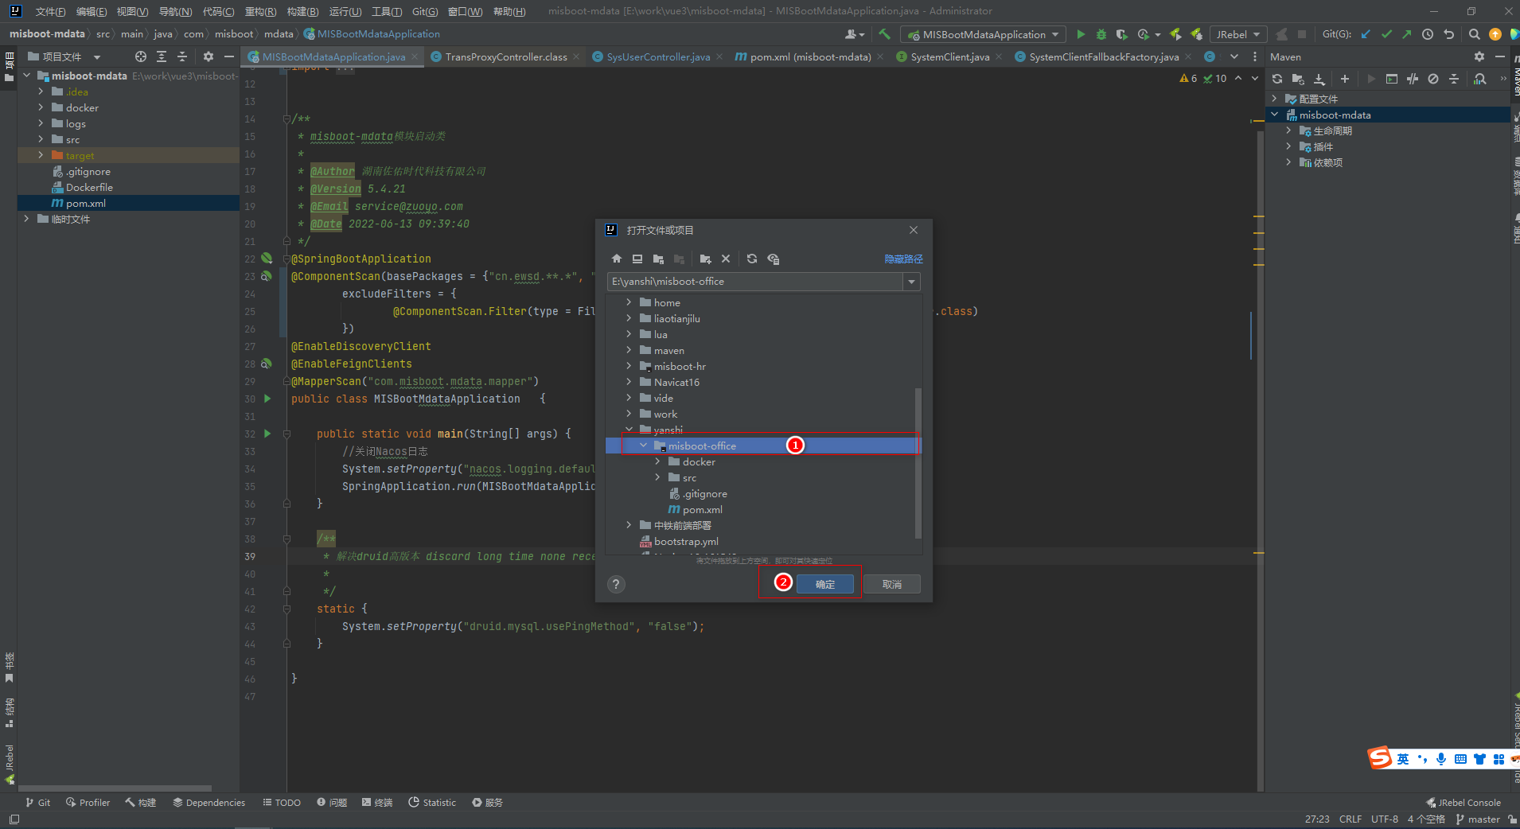1520x829 pixels.
Task: Start debugging with the bug icon
Action: point(1101,34)
